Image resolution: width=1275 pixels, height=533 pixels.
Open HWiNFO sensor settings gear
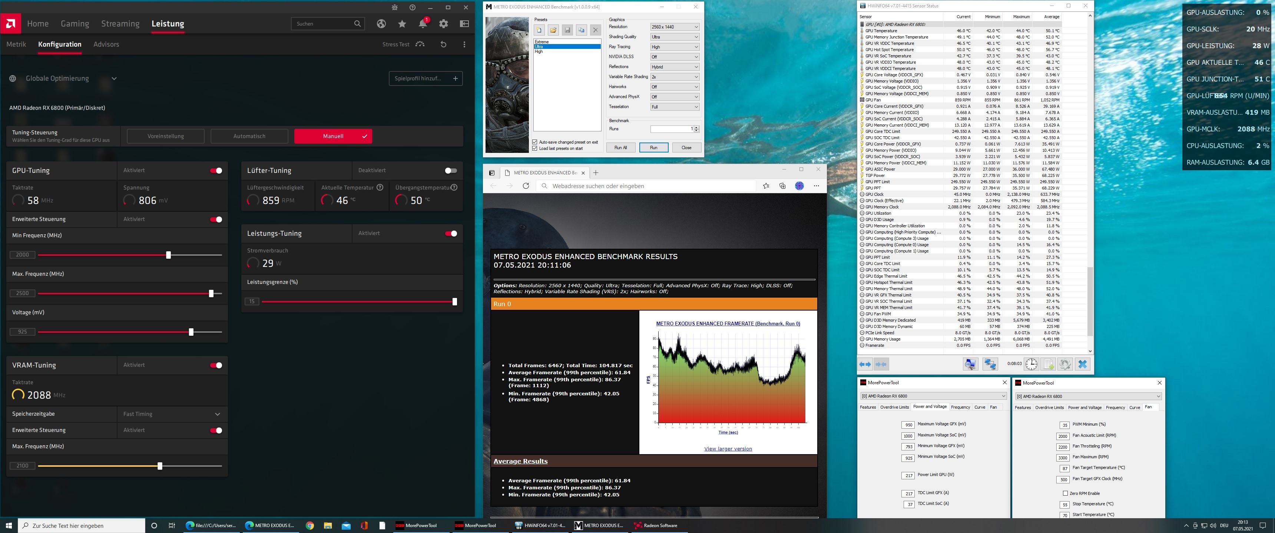click(1065, 364)
